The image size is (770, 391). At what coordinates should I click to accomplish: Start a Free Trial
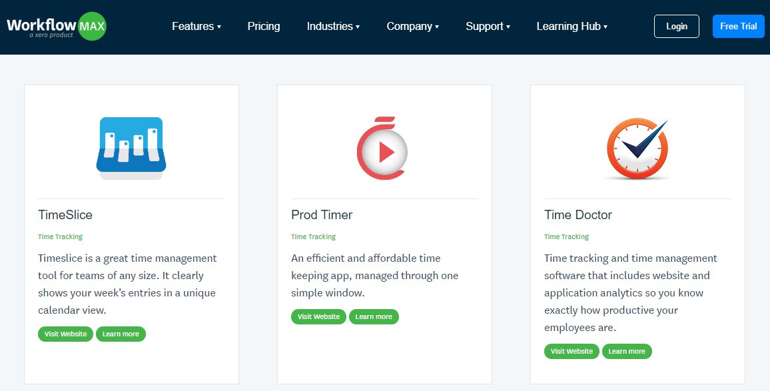pos(739,27)
